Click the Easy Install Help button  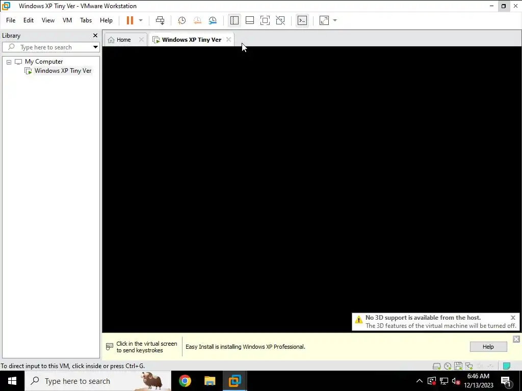click(488, 347)
